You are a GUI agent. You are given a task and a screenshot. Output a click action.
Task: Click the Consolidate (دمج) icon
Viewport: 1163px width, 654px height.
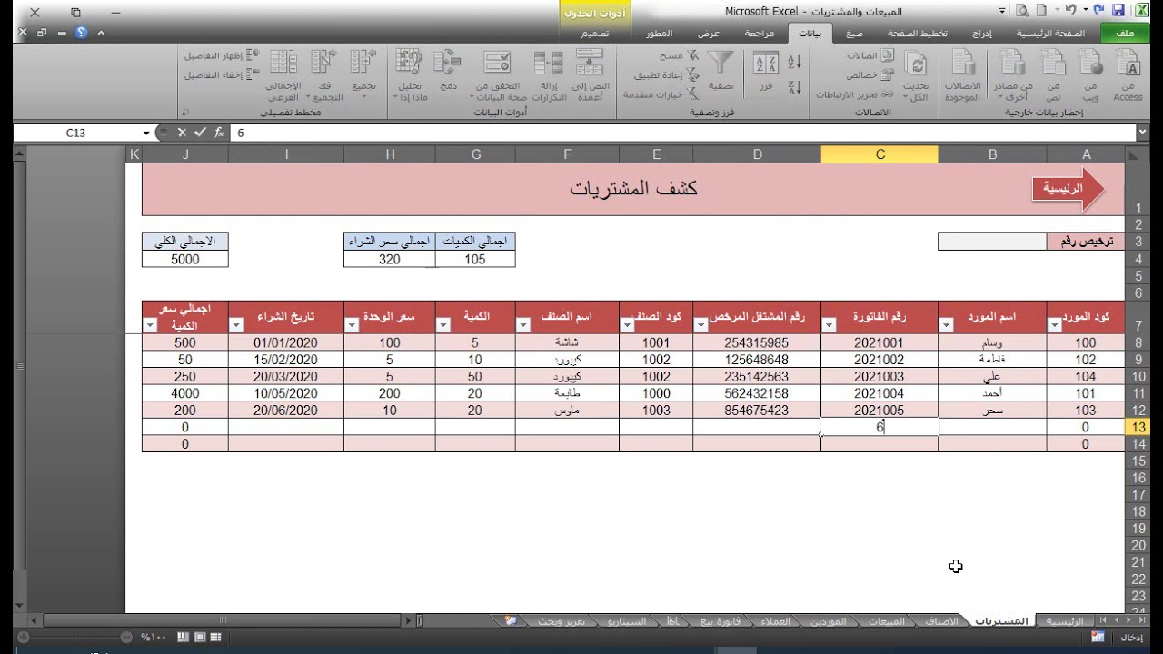[447, 71]
